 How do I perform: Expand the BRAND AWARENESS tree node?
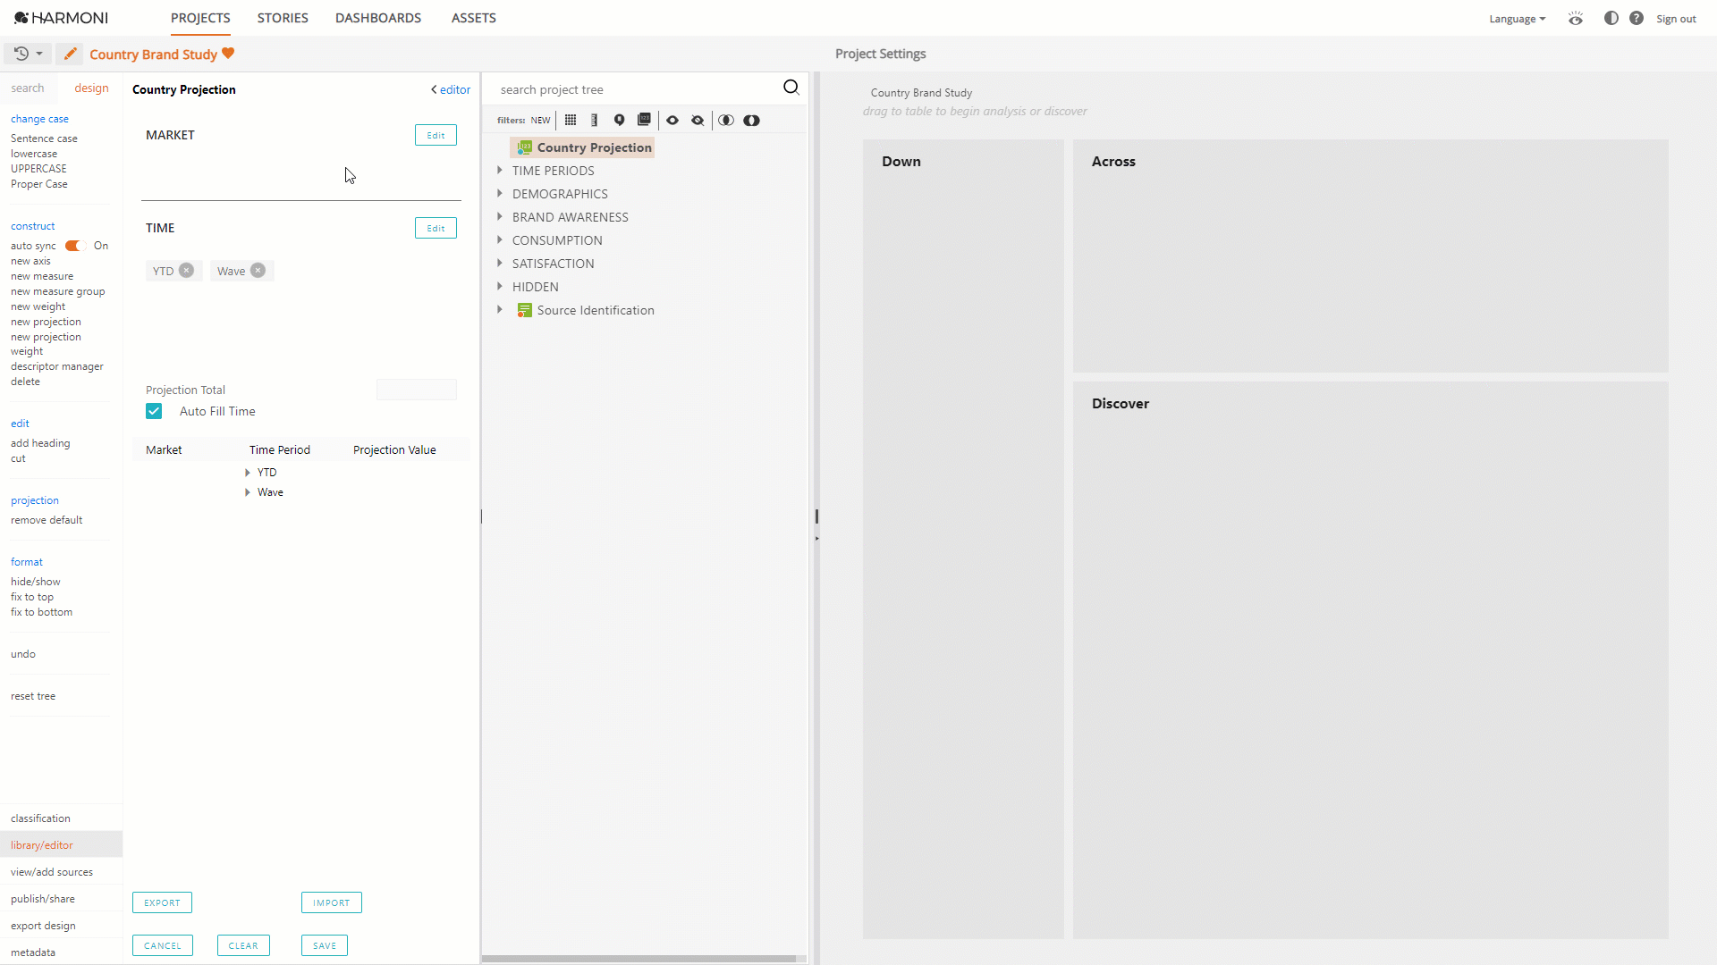tap(500, 216)
